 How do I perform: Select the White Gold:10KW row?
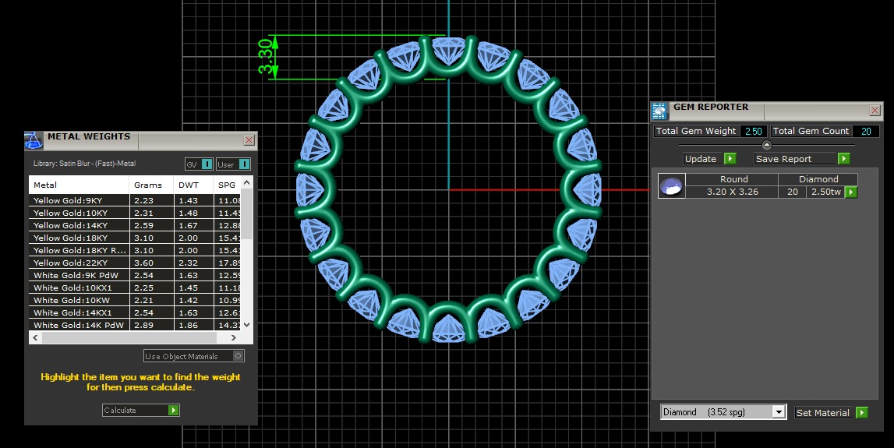[x=135, y=301]
